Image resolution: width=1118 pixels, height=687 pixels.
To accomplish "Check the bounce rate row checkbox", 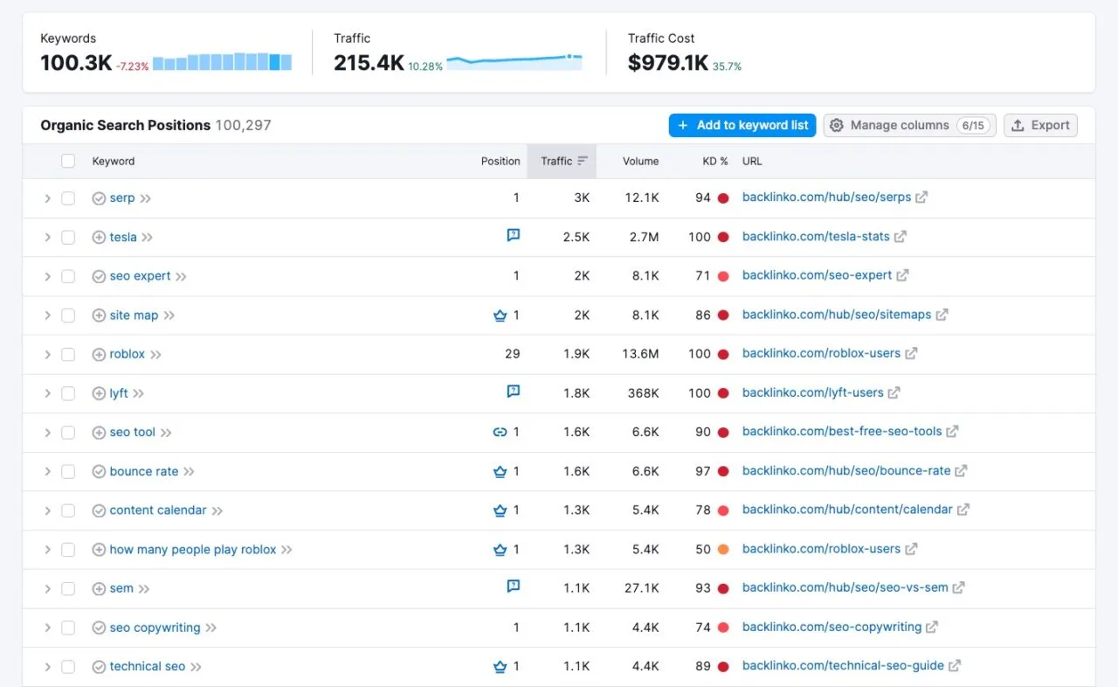I will point(67,471).
